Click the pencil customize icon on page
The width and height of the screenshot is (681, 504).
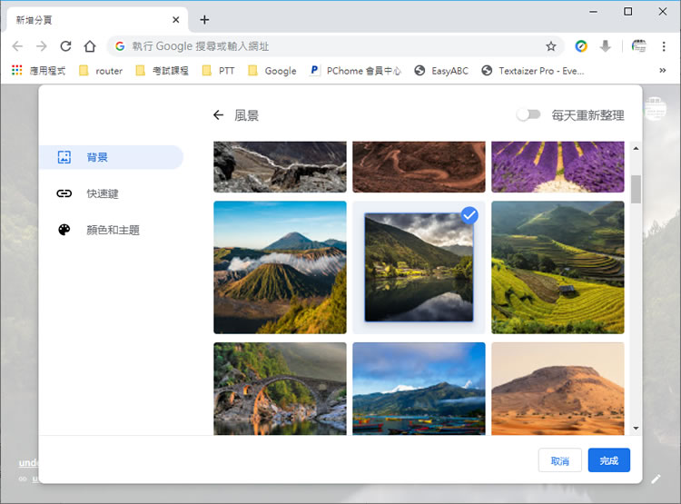pos(656,479)
